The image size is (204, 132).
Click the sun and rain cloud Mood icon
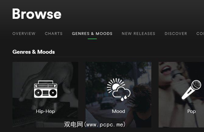pyautogui.click(x=118, y=90)
